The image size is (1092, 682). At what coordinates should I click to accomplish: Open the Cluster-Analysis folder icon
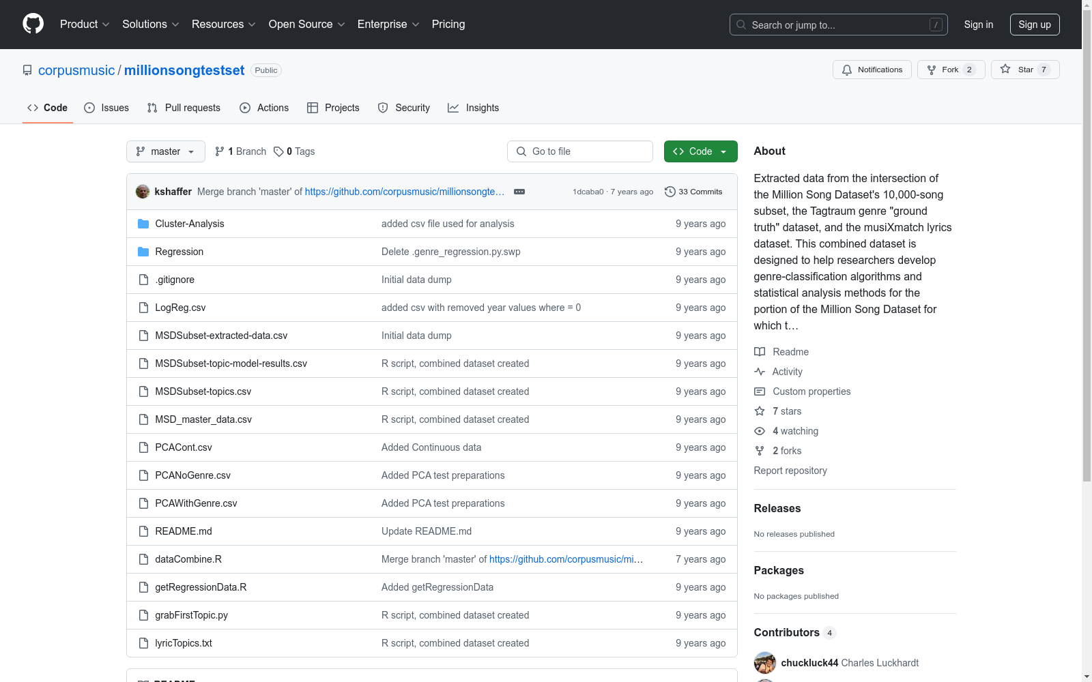click(x=143, y=224)
